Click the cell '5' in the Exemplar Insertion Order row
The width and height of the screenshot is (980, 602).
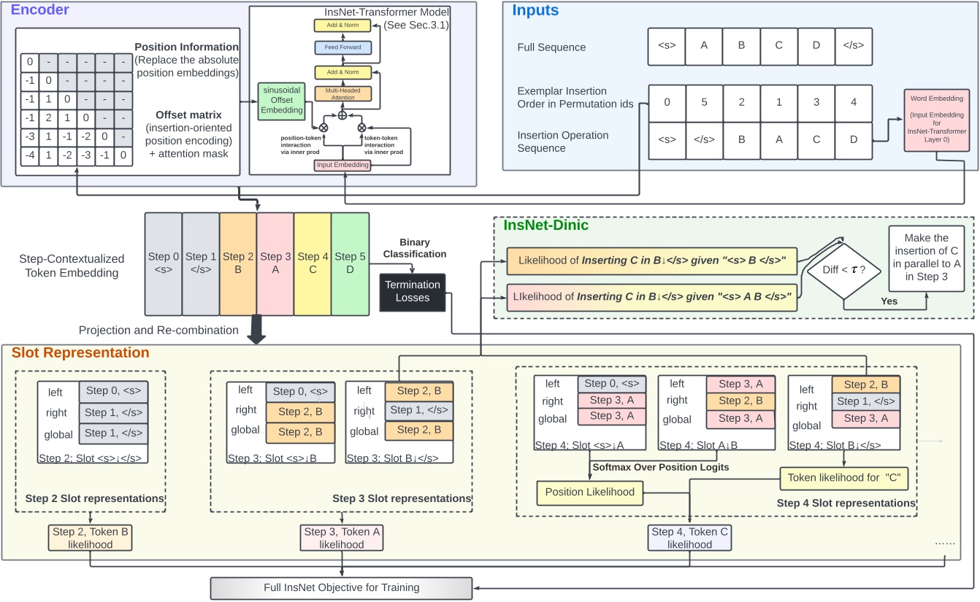[x=705, y=103]
